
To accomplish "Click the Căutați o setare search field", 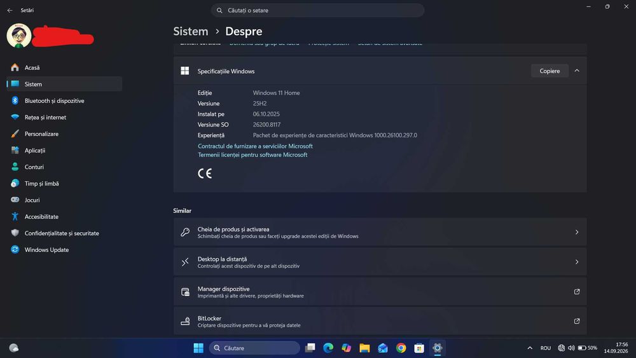I will click(317, 11).
